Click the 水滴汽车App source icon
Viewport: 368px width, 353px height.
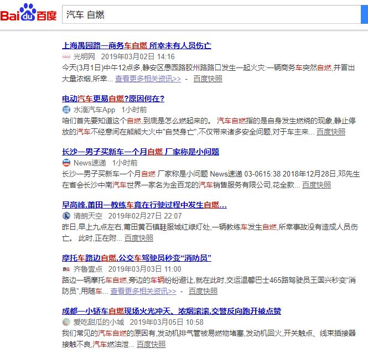(x=66, y=110)
